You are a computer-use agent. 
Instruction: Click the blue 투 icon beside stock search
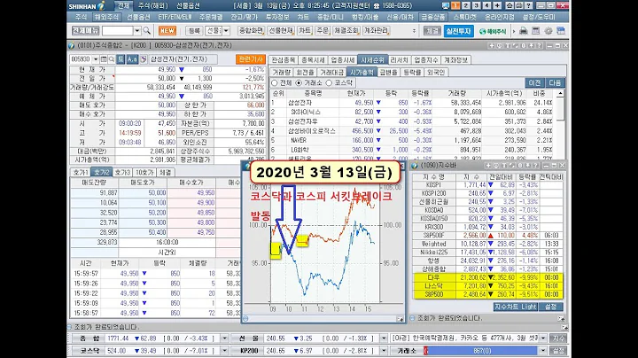(x=121, y=59)
